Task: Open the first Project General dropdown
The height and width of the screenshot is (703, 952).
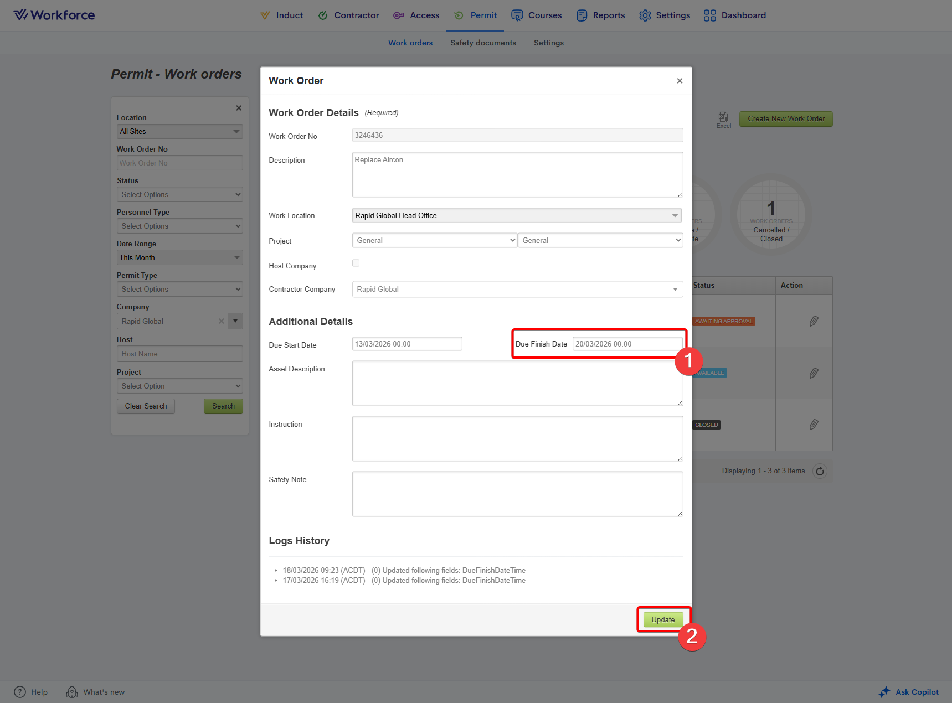Action: click(434, 240)
